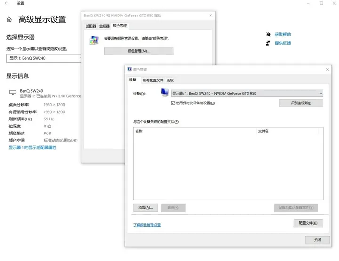339x261 pixels.
Task: Open the Get Help link
Action: point(282,34)
